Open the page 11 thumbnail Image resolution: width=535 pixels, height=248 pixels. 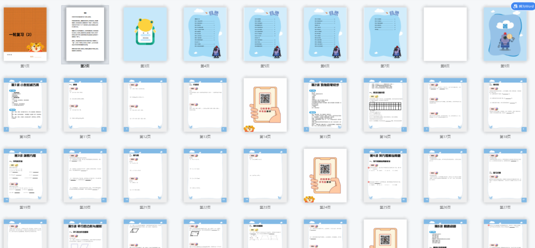point(85,105)
